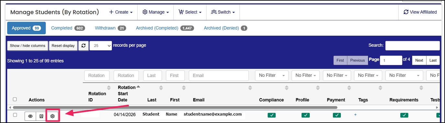Screen dimensions: 445x123
Task: Sort by Profile column arrows
Action: pyautogui.click(x=318, y=88)
